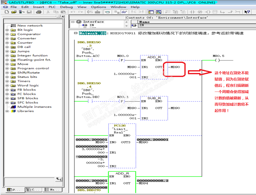Expand the Bit logic folder
The height and width of the screenshot is (195, 256).
coord(7,30)
